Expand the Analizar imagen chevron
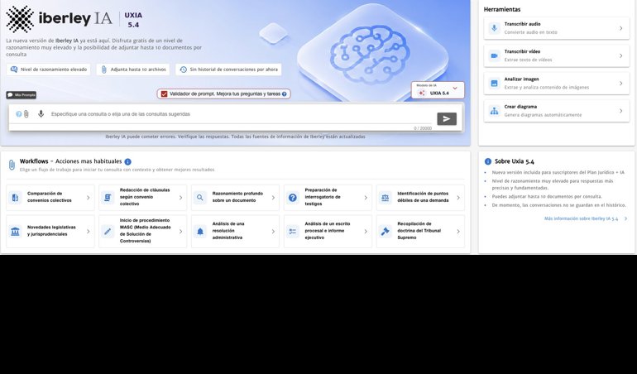 point(620,84)
